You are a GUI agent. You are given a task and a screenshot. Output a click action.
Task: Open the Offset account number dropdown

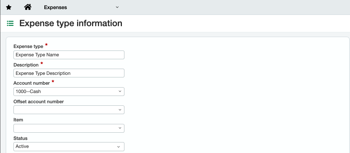click(69, 110)
